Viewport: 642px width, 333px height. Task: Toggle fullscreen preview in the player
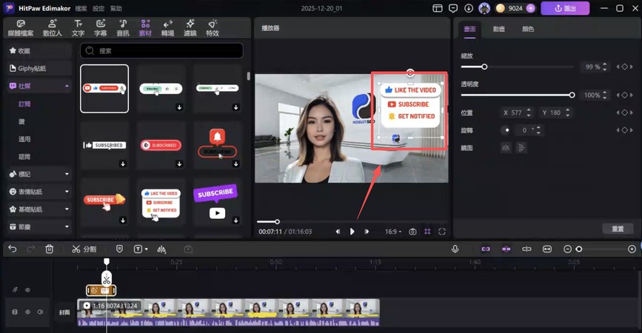click(x=442, y=232)
